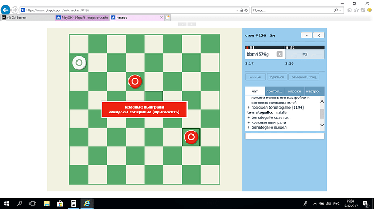The height and width of the screenshot is (209, 374).
Task: Click the ничья draw button
Action: (255, 77)
